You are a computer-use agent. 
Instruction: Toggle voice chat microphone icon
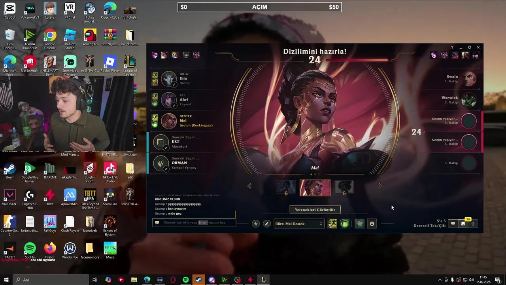pyautogui.click(x=473, y=224)
